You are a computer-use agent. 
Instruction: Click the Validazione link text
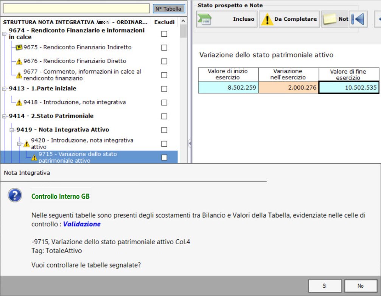pos(82,224)
